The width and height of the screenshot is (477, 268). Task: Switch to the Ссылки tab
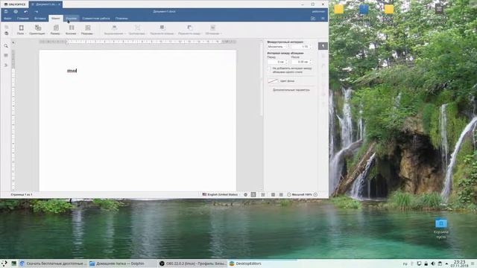point(72,19)
